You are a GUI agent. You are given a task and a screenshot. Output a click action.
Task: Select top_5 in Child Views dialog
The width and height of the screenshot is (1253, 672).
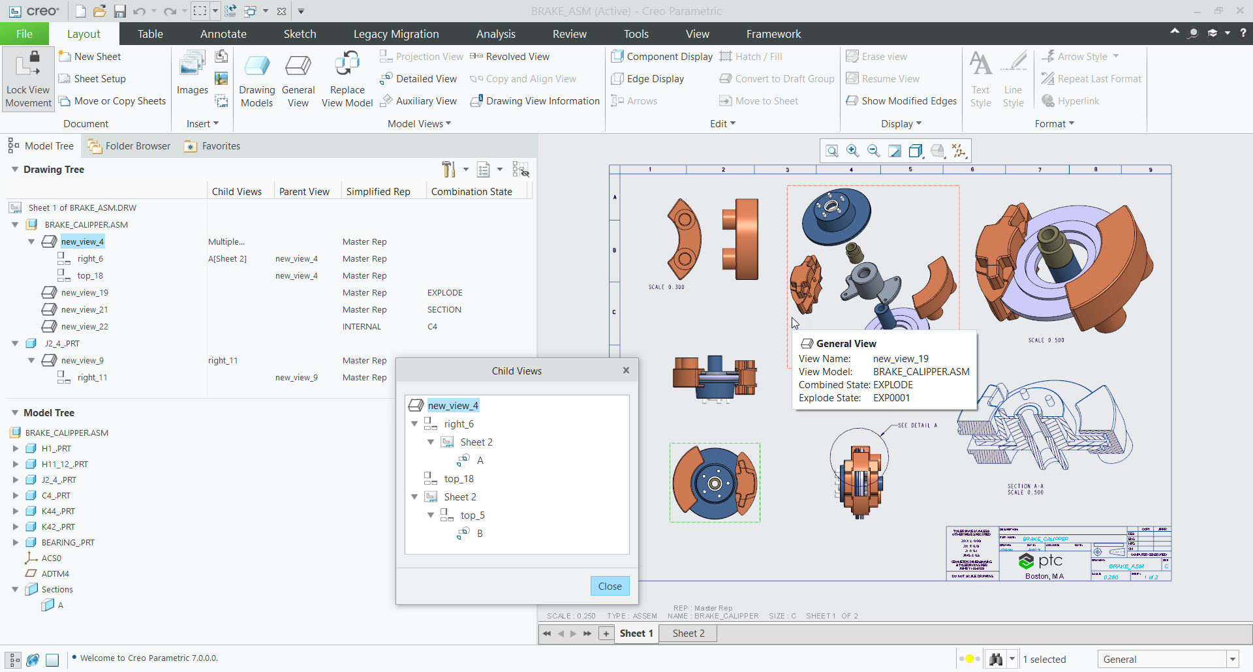(x=472, y=515)
